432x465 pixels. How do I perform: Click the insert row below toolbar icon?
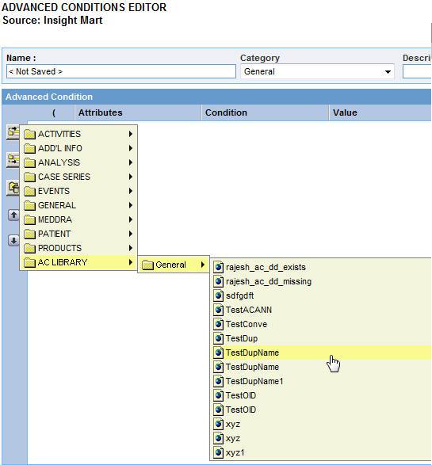coord(13,160)
